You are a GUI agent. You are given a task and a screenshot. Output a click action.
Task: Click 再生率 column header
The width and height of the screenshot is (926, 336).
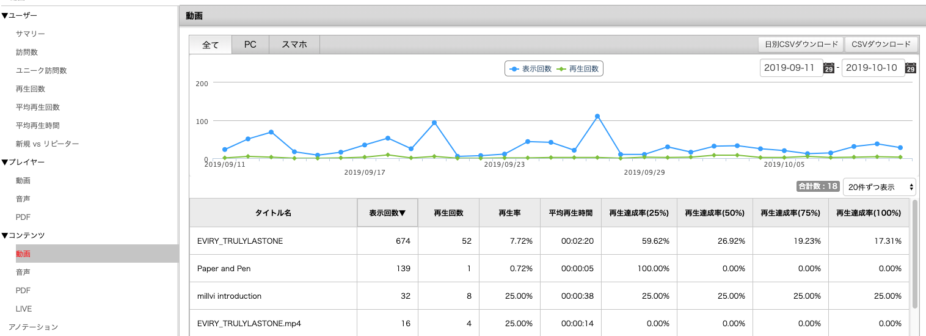(x=509, y=213)
